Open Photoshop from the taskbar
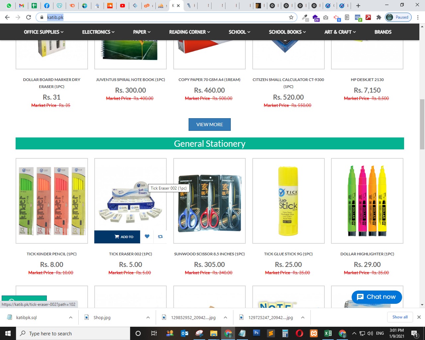This screenshot has width=425, height=340. (x=256, y=333)
